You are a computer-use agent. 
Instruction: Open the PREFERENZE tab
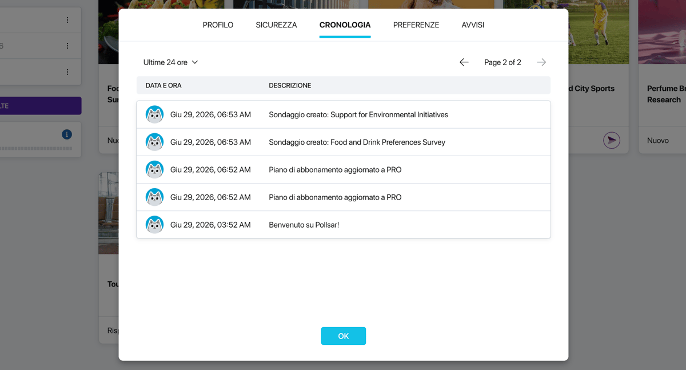[x=416, y=25]
